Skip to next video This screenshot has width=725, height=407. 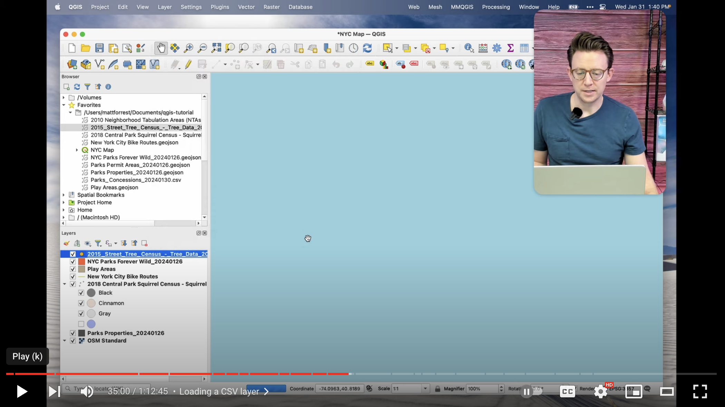tap(54, 391)
